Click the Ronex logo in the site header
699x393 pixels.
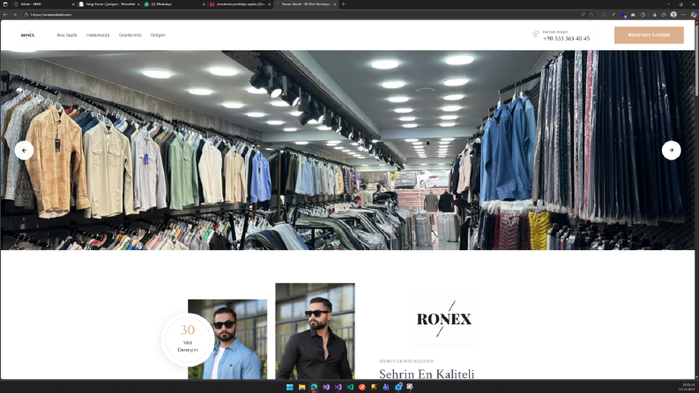coord(27,35)
